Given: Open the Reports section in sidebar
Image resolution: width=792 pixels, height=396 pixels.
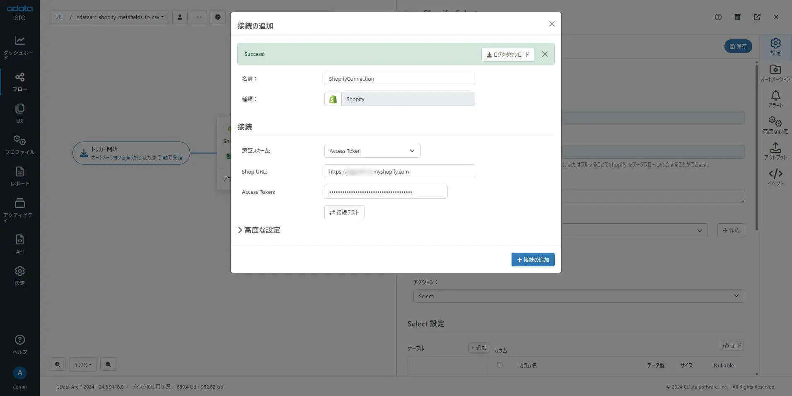Looking at the screenshot, I should (x=19, y=176).
